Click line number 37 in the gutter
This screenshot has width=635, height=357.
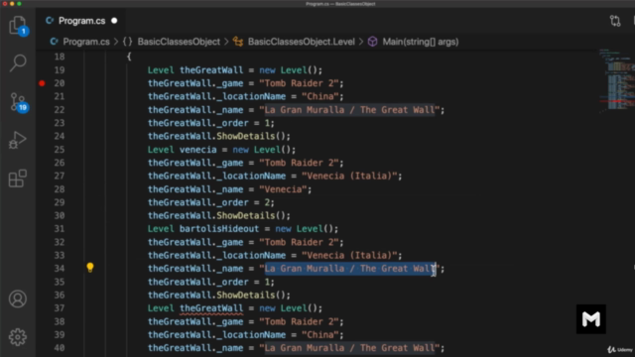tap(60, 308)
